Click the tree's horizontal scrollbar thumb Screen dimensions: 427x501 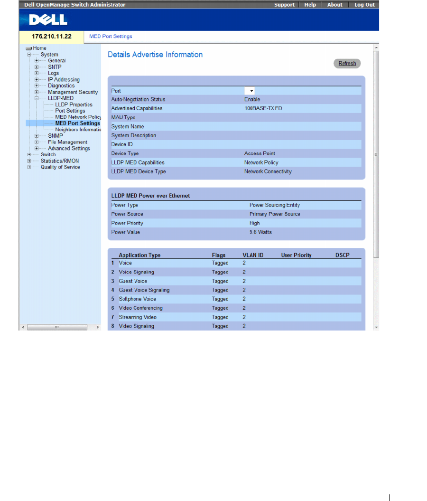[57, 327]
